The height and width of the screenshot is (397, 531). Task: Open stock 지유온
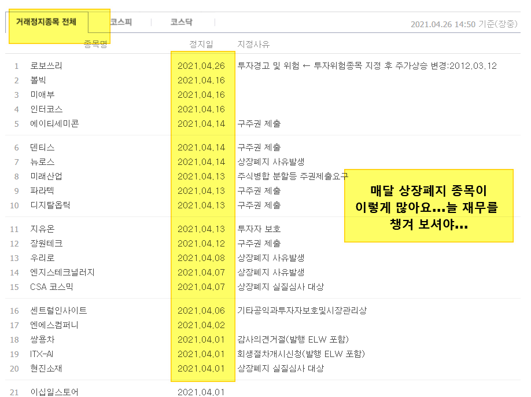[x=42, y=229]
